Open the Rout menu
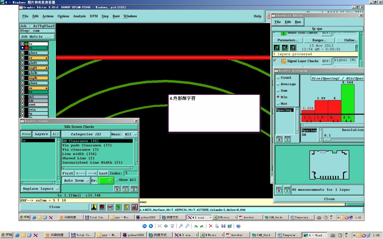383x239 pixels. point(116,16)
